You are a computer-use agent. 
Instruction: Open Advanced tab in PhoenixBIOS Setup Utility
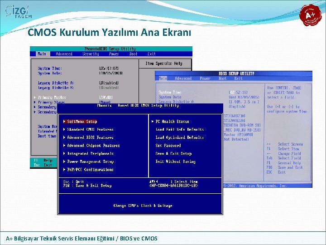[64, 54]
